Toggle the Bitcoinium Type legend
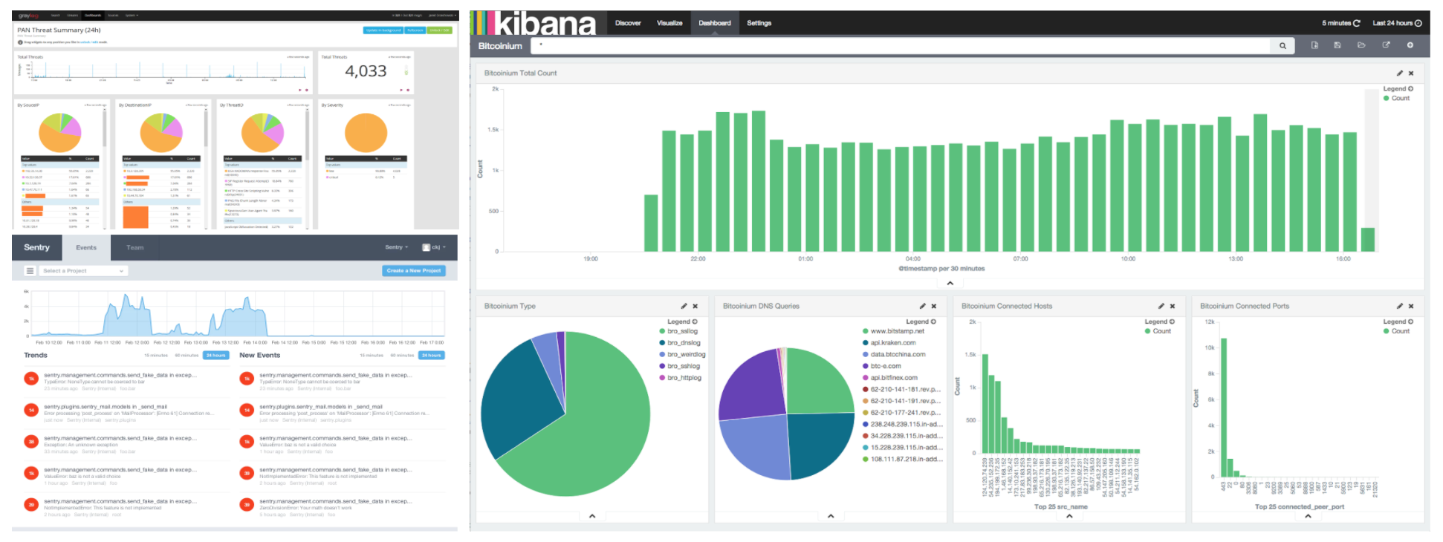Image resolution: width=1443 pixels, height=542 pixels. [x=682, y=322]
